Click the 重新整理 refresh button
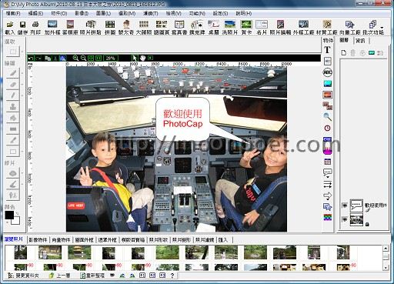 (x=92, y=276)
